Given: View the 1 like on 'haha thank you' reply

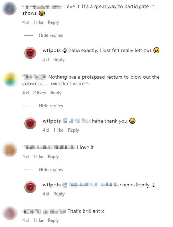Looking at the screenshot, I should tap(58, 130).
